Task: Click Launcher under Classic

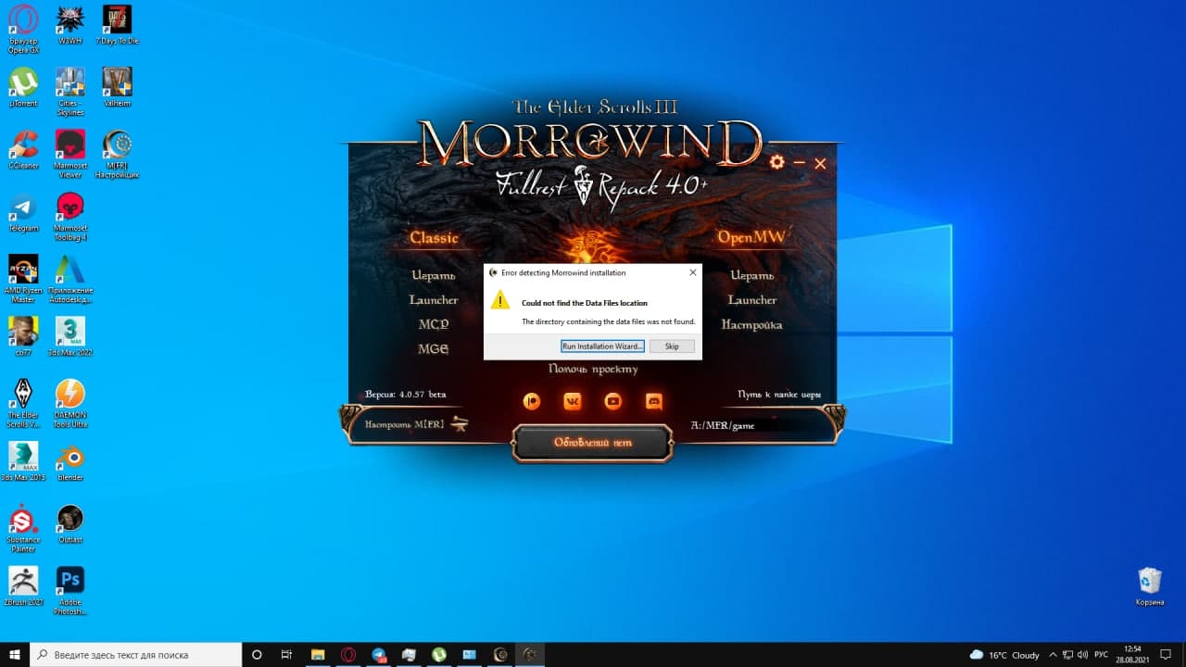Action: click(x=434, y=300)
